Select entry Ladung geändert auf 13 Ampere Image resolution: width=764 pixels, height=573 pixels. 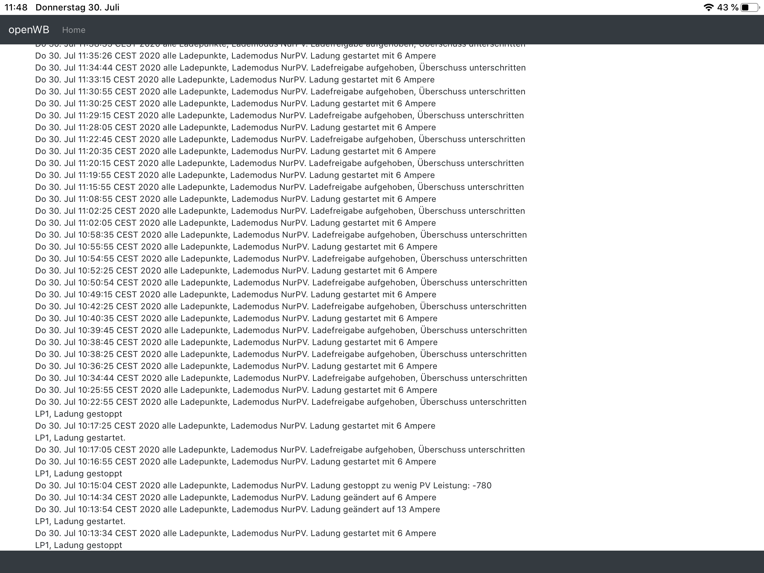[x=237, y=509]
